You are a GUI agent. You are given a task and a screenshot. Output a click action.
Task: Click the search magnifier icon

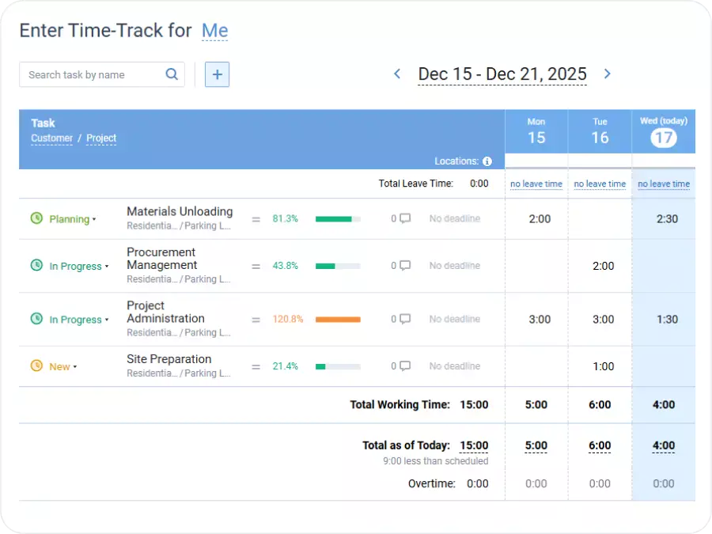pyautogui.click(x=172, y=74)
